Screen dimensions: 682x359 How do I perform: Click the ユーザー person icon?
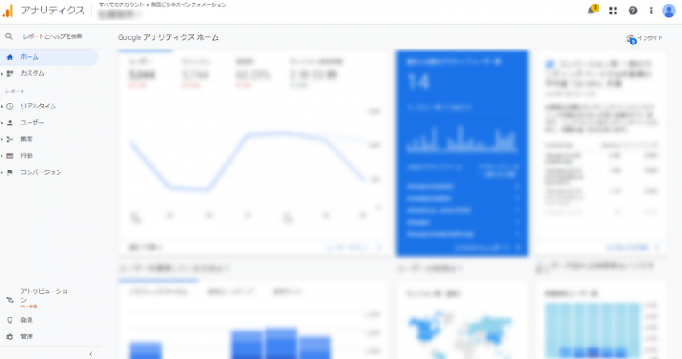pos(10,123)
